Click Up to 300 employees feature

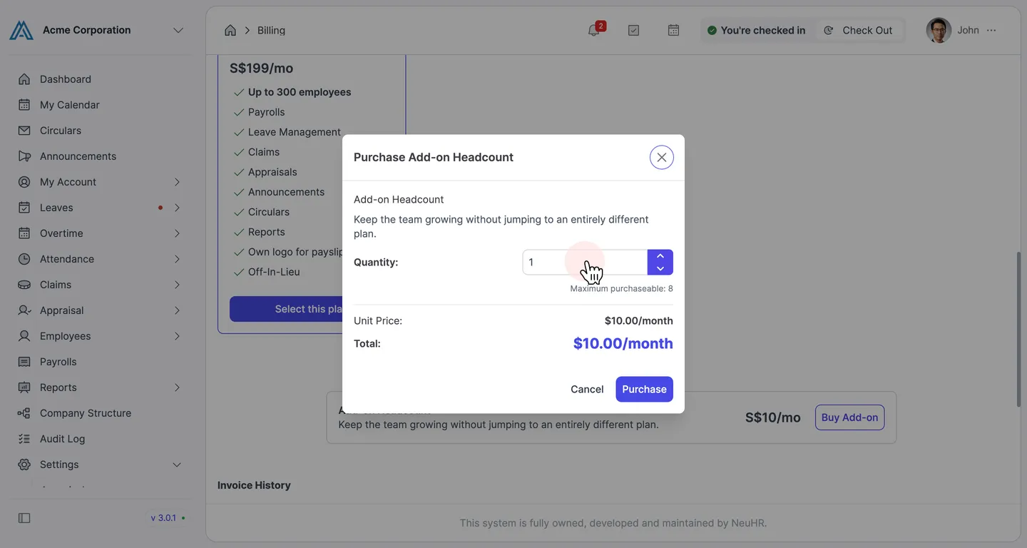[300, 92]
